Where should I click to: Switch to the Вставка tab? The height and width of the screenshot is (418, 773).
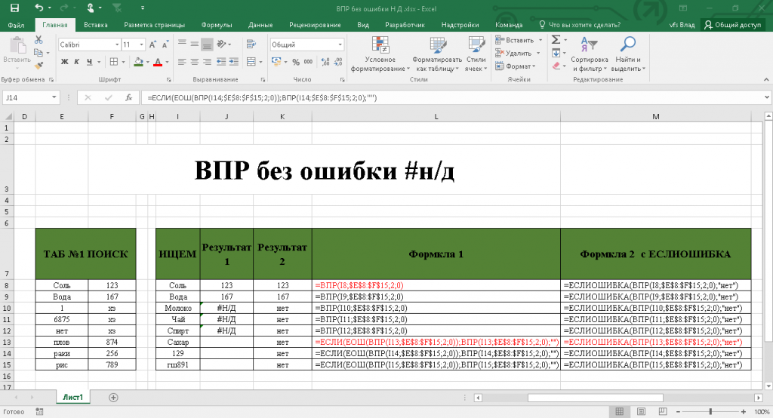click(96, 25)
